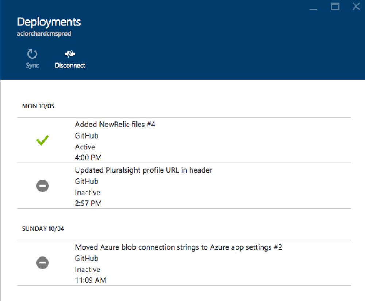
Task: Close the Deployments blade
Action: coord(356,6)
